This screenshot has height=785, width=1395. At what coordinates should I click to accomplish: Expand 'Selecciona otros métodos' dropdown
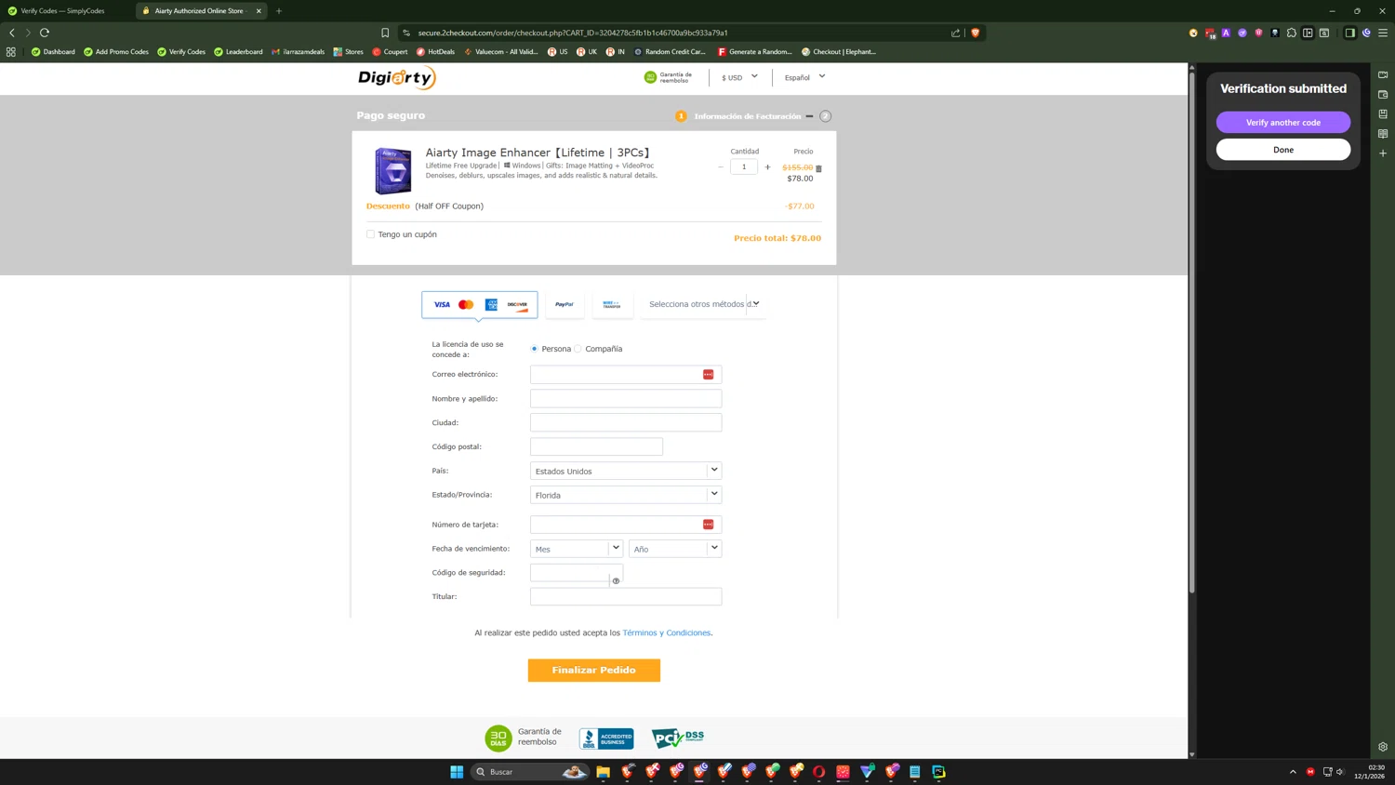[703, 304]
